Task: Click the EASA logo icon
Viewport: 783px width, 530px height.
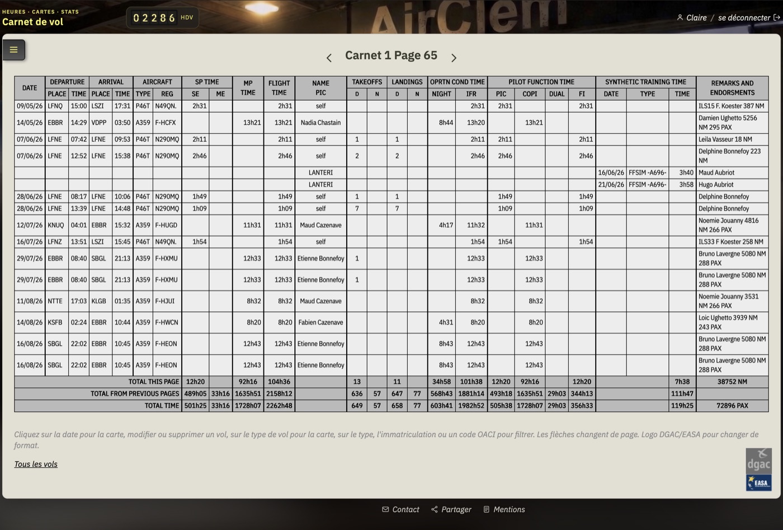Action: 758,483
